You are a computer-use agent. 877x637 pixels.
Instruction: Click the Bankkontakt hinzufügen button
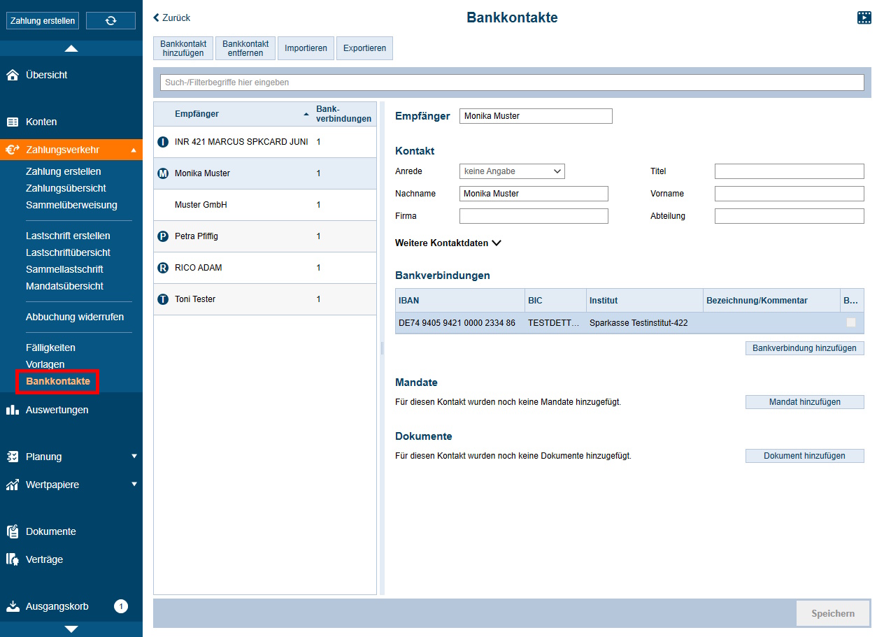click(183, 48)
